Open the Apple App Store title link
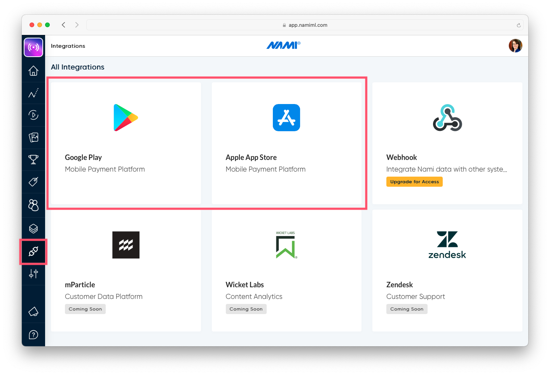The image size is (550, 375). coord(251,158)
